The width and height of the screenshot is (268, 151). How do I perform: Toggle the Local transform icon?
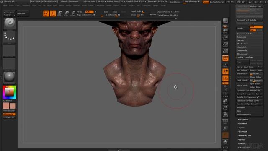coord(225,71)
